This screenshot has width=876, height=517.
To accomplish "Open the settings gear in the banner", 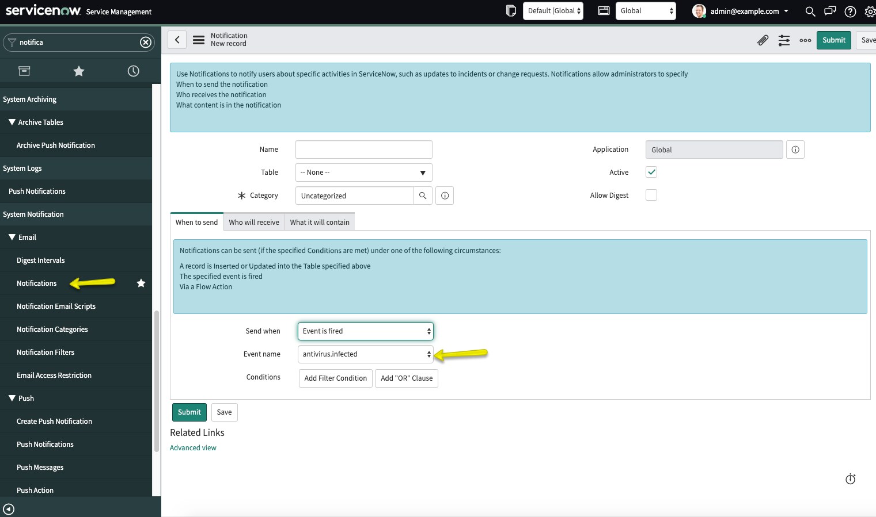I will [x=870, y=12].
